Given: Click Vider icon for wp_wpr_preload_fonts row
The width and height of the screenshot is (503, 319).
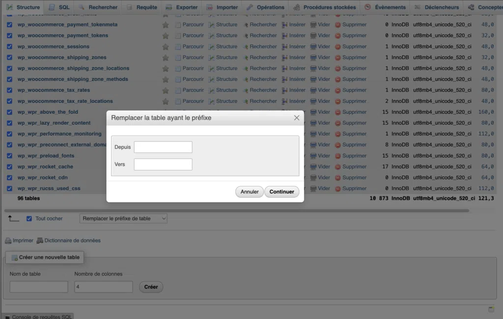Looking at the screenshot, I should 313,156.
